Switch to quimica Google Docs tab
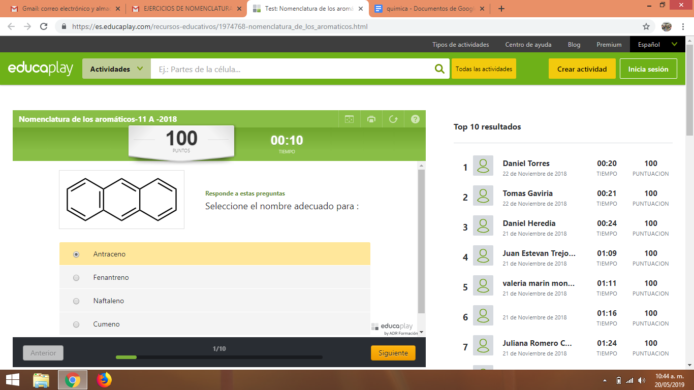 click(430, 9)
